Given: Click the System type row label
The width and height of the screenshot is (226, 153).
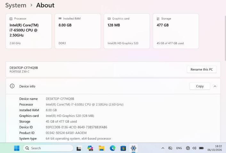Looking at the screenshot, I should coord(28,139).
